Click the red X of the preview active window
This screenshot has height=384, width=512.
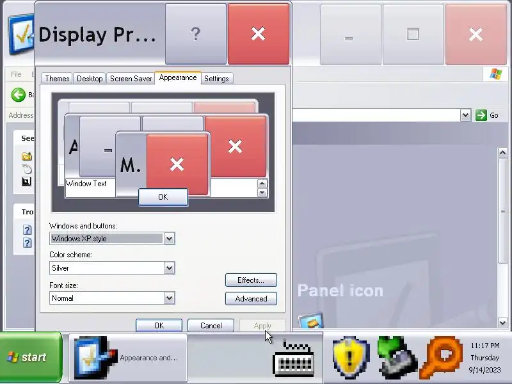pos(235,146)
